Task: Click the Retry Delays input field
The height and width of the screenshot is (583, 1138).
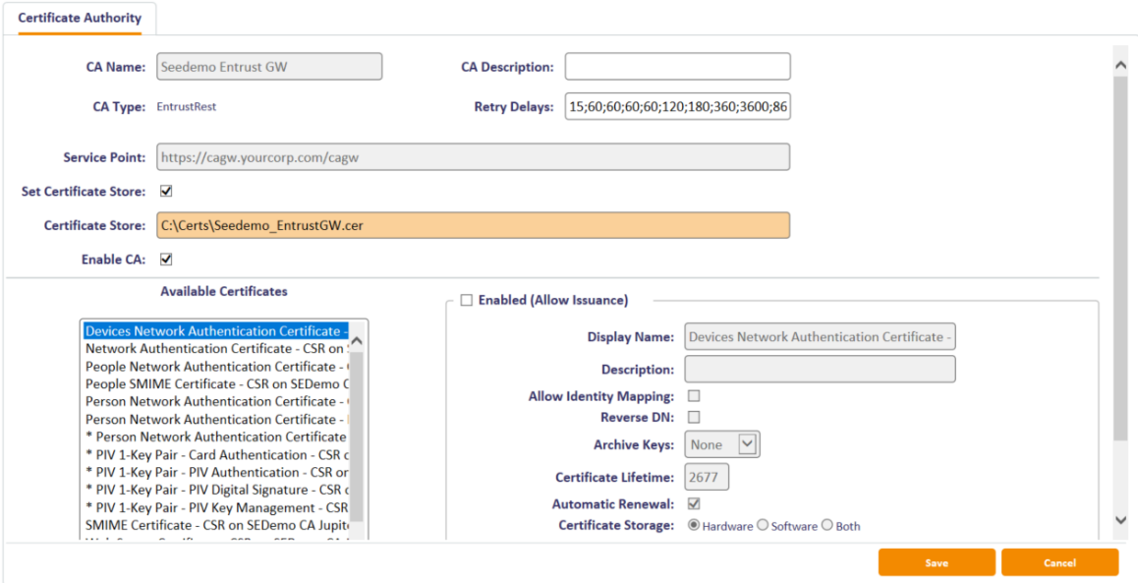Action: coord(677,106)
